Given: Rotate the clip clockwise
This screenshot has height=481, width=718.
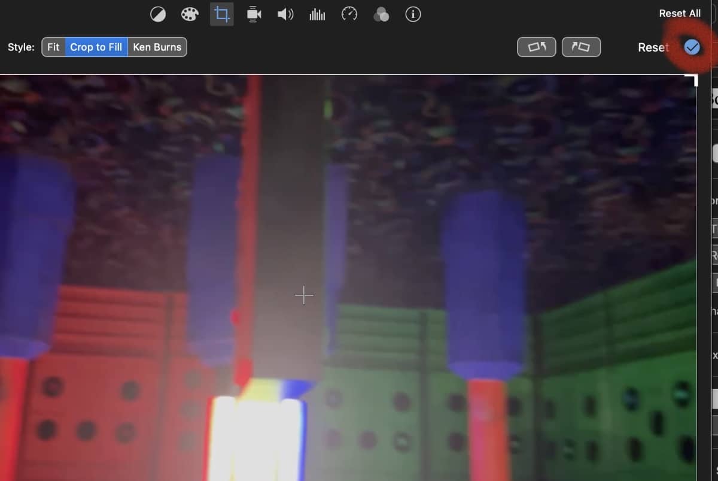Looking at the screenshot, I should click(x=581, y=47).
